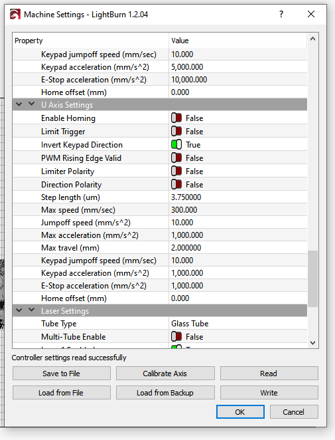Viewport: 335px width, 440px height.
Task: Toggle U Axis Enable Homing switch
Action: (x=176, y=118)
